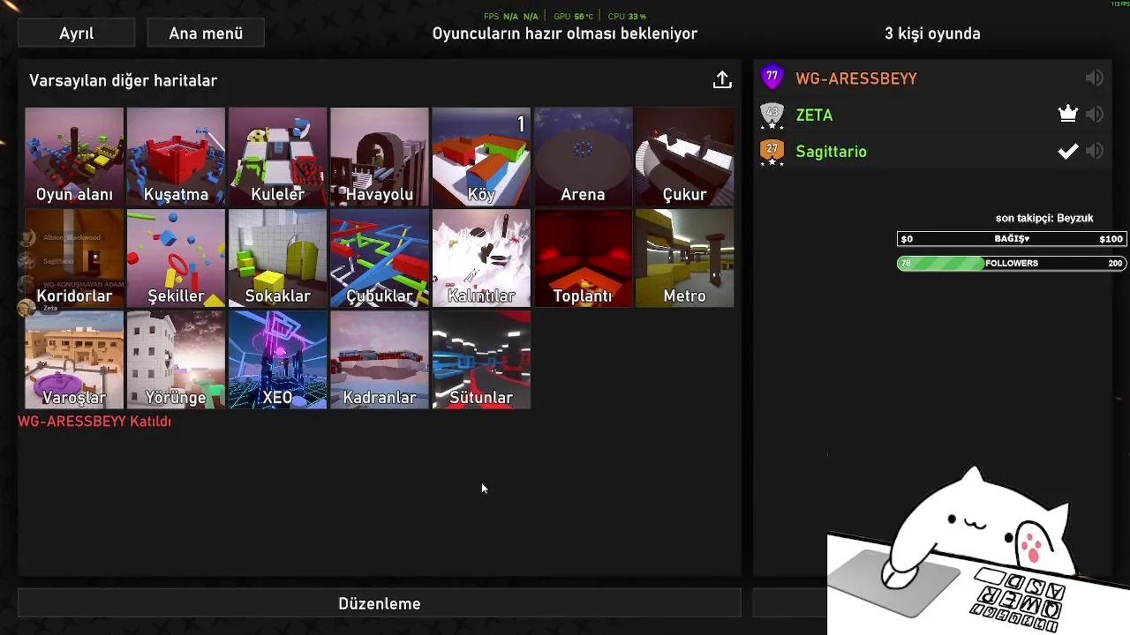The width and height of the screenshot is (1130, 635).
Task: Select the Kuşatma map
Action: (176, 157)
